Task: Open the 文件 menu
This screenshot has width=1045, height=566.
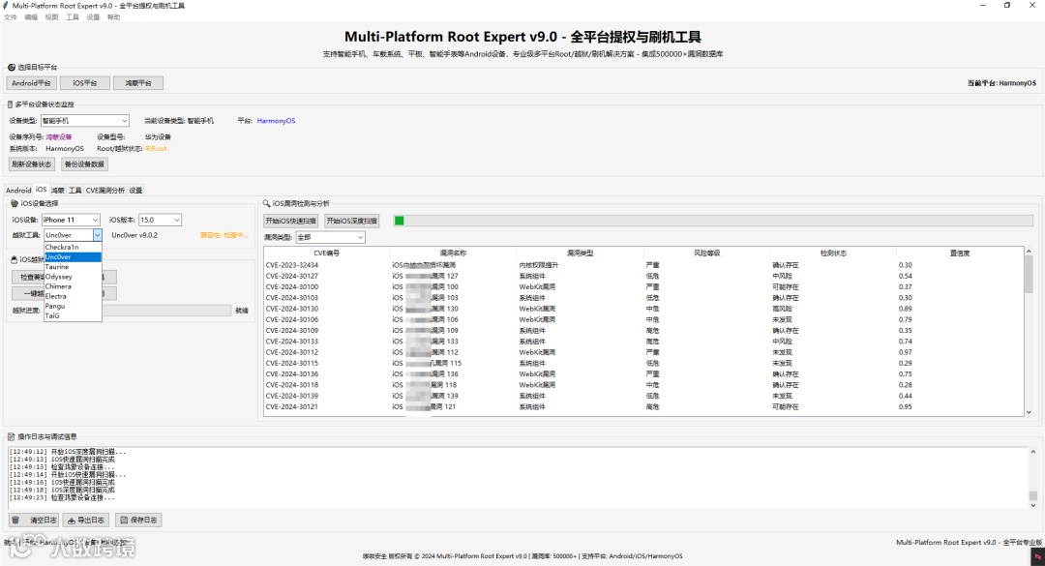Action: [10, 17]
